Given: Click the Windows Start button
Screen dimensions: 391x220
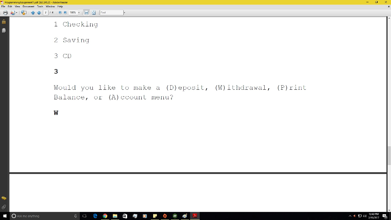Looking at the screenshot, I should click(4, 216).
